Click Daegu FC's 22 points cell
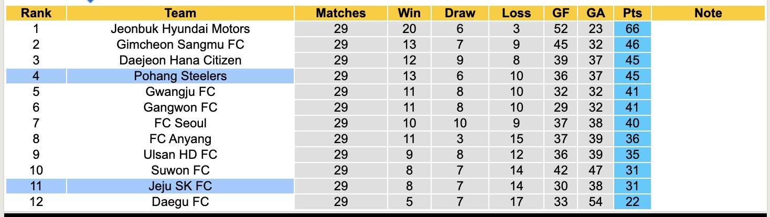This screenshot has height=217, width=770. [x=633, y=202]
